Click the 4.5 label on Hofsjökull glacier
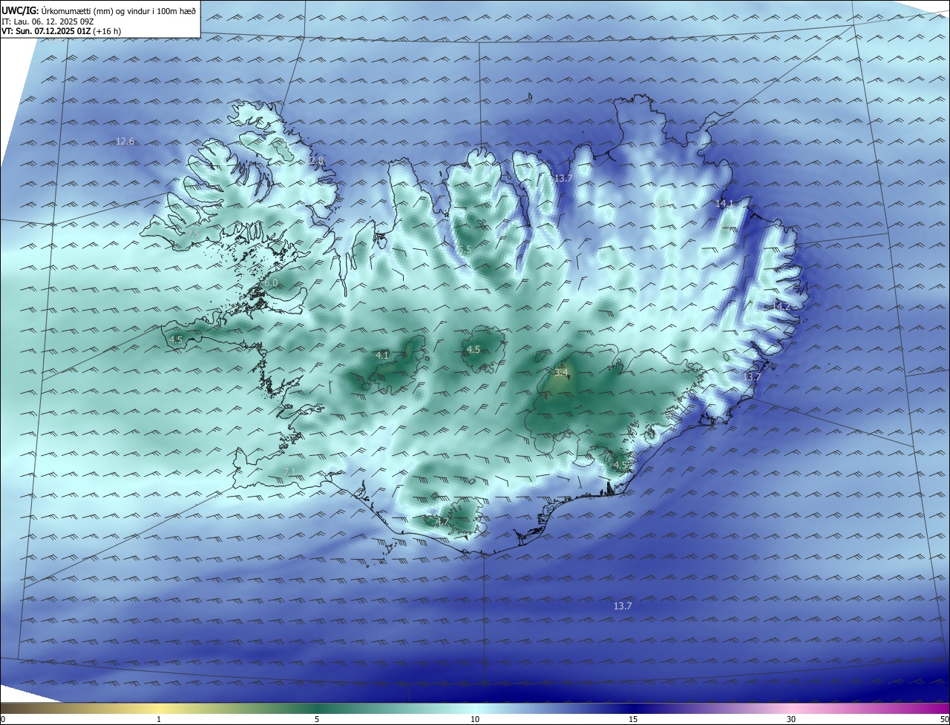Image resolution: width=950 pixels, height=725 pixels. (473, 349)
